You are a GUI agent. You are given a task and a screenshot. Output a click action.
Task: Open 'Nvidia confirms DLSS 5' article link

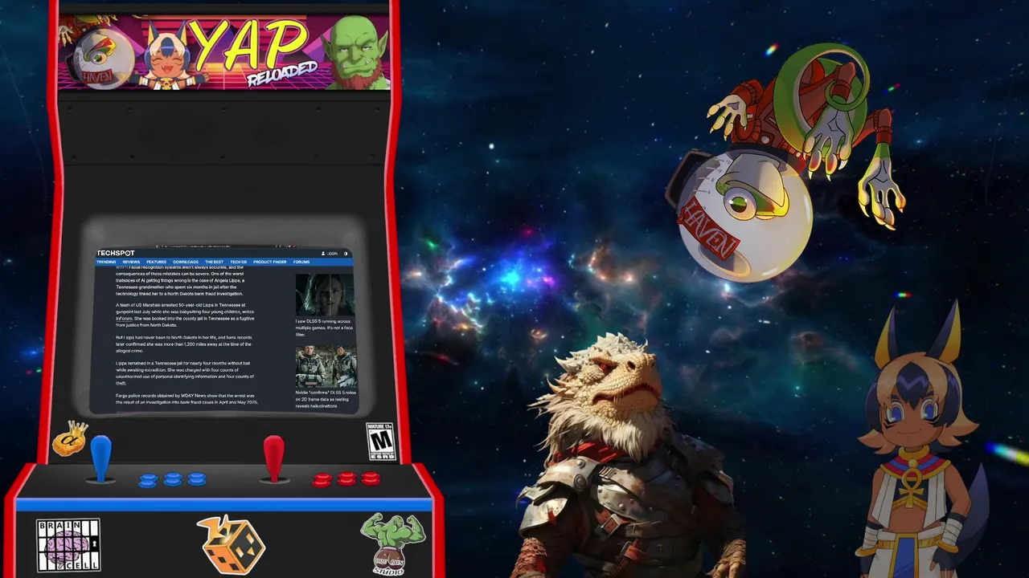coord(326,399)
